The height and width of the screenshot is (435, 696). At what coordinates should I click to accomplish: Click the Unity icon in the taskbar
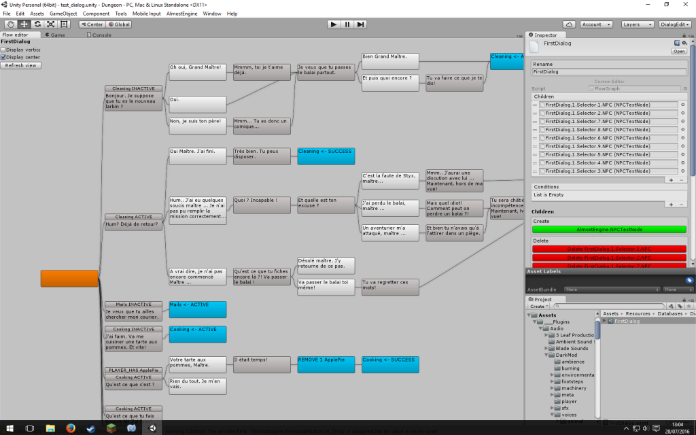152,428
